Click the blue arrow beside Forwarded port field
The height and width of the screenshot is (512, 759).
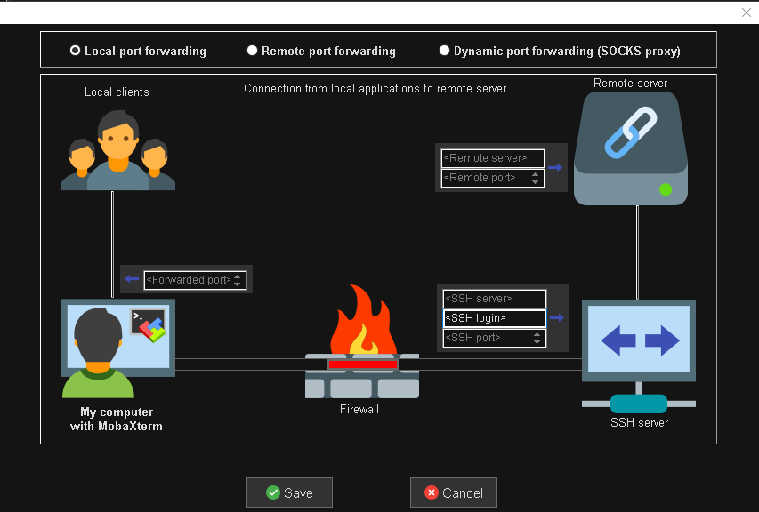click(x=132, y=279)
